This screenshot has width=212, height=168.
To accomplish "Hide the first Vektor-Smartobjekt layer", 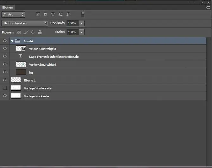I will [5, 48].
